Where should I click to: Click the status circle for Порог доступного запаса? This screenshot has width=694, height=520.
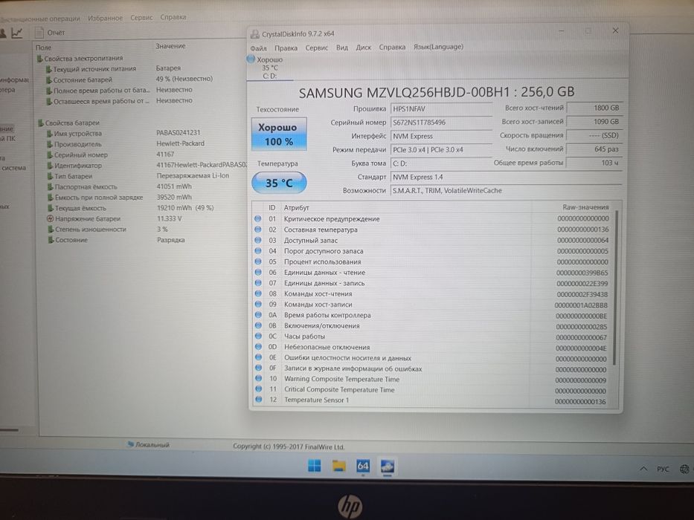click(258, 251)
